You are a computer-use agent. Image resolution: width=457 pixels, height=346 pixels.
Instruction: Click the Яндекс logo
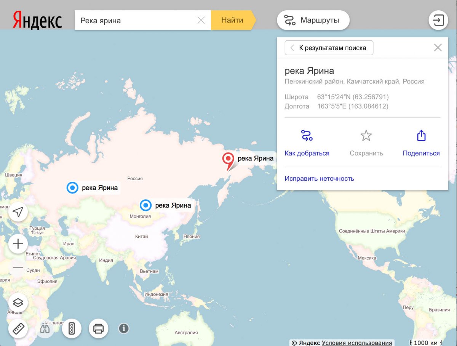click(37, 20)
